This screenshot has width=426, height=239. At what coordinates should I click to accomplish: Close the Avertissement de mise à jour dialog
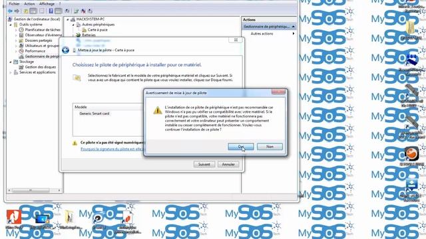[x=278, y=92]
